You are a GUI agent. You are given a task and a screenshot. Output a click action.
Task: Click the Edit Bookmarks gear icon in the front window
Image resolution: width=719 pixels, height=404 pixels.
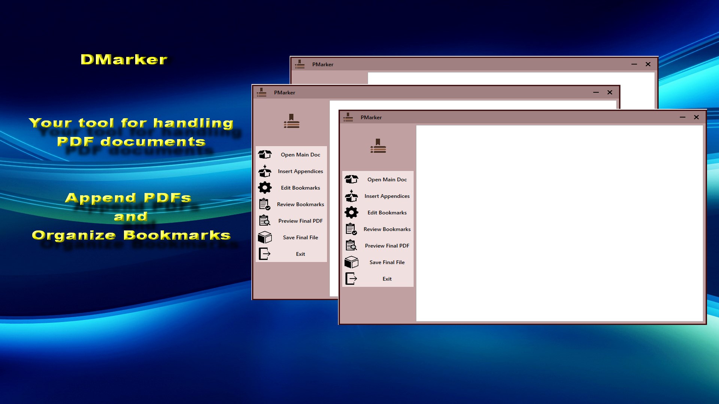(351, 212)
